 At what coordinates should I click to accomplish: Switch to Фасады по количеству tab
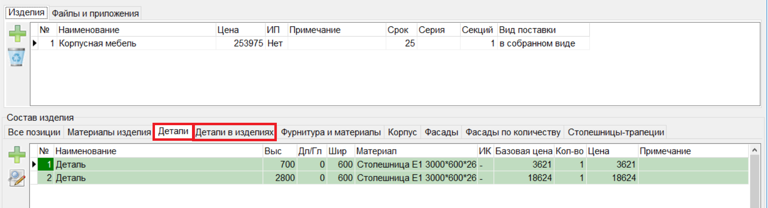513,132
